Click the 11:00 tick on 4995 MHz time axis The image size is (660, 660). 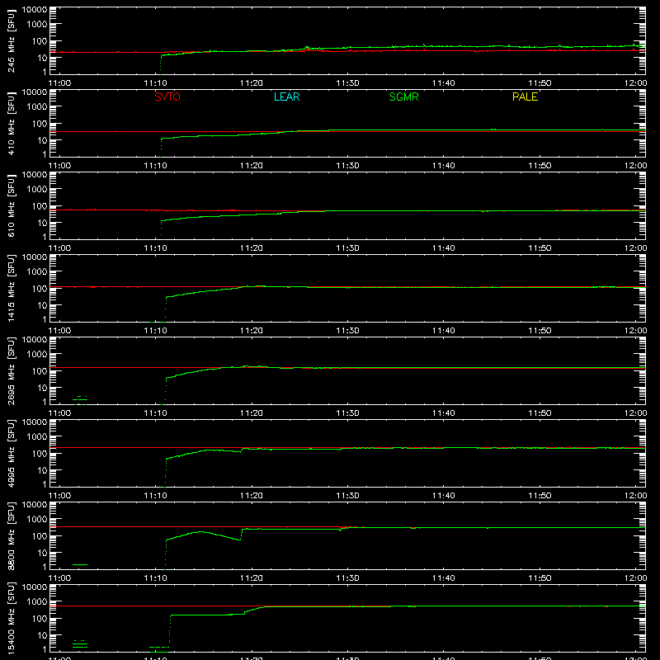pos(59,496)
